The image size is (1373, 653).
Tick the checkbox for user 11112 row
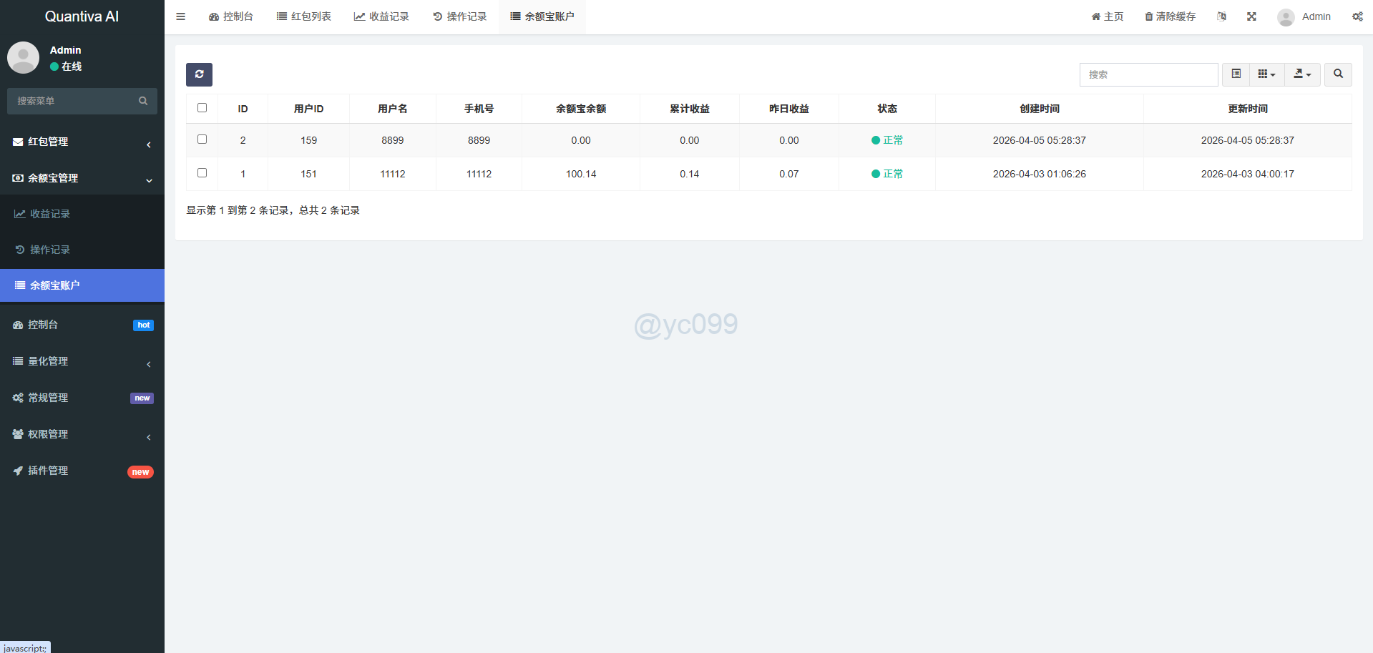(202, 173)
